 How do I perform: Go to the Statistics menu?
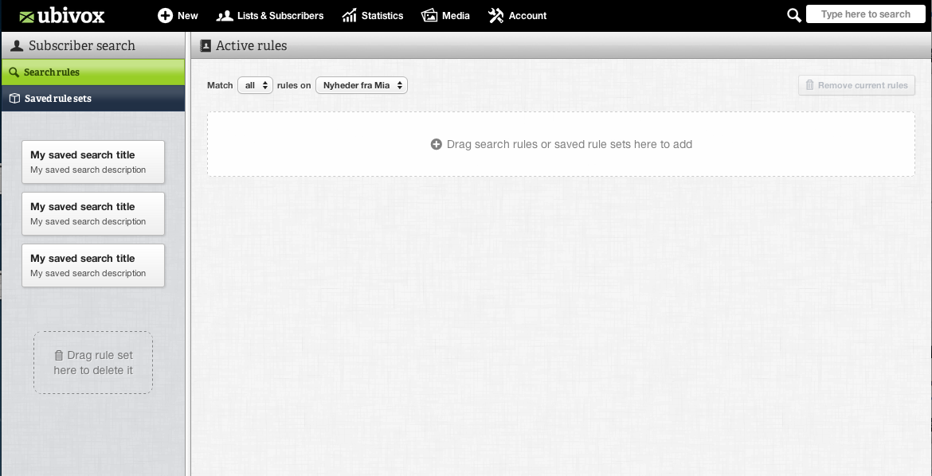pos(373,15)
